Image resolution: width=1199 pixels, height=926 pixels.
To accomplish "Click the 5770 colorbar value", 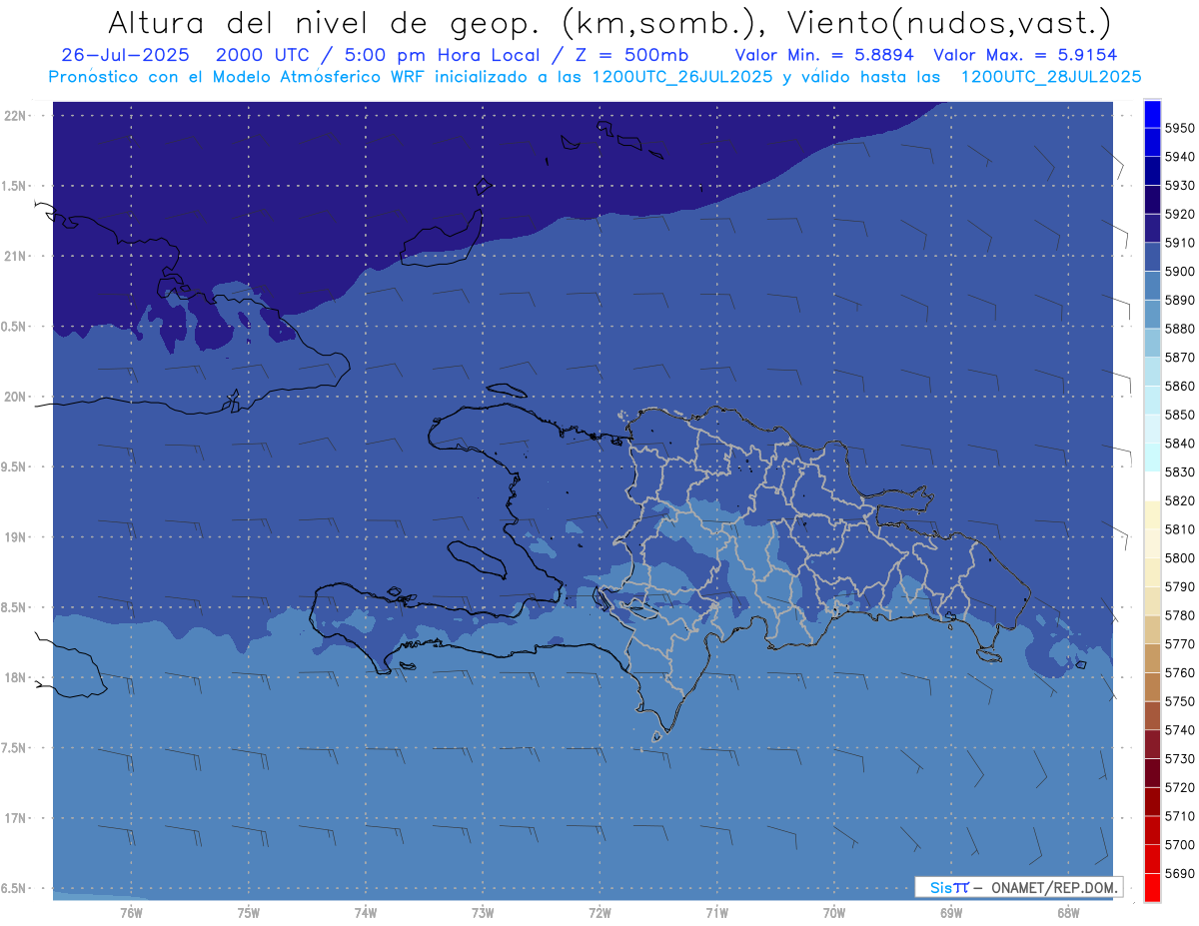I will click(x=1180, y=644).
